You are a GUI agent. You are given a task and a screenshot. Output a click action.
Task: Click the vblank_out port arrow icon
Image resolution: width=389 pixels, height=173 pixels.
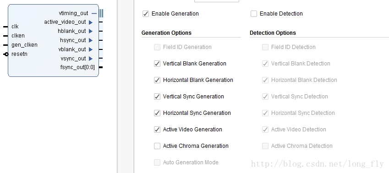pos(91,49)
